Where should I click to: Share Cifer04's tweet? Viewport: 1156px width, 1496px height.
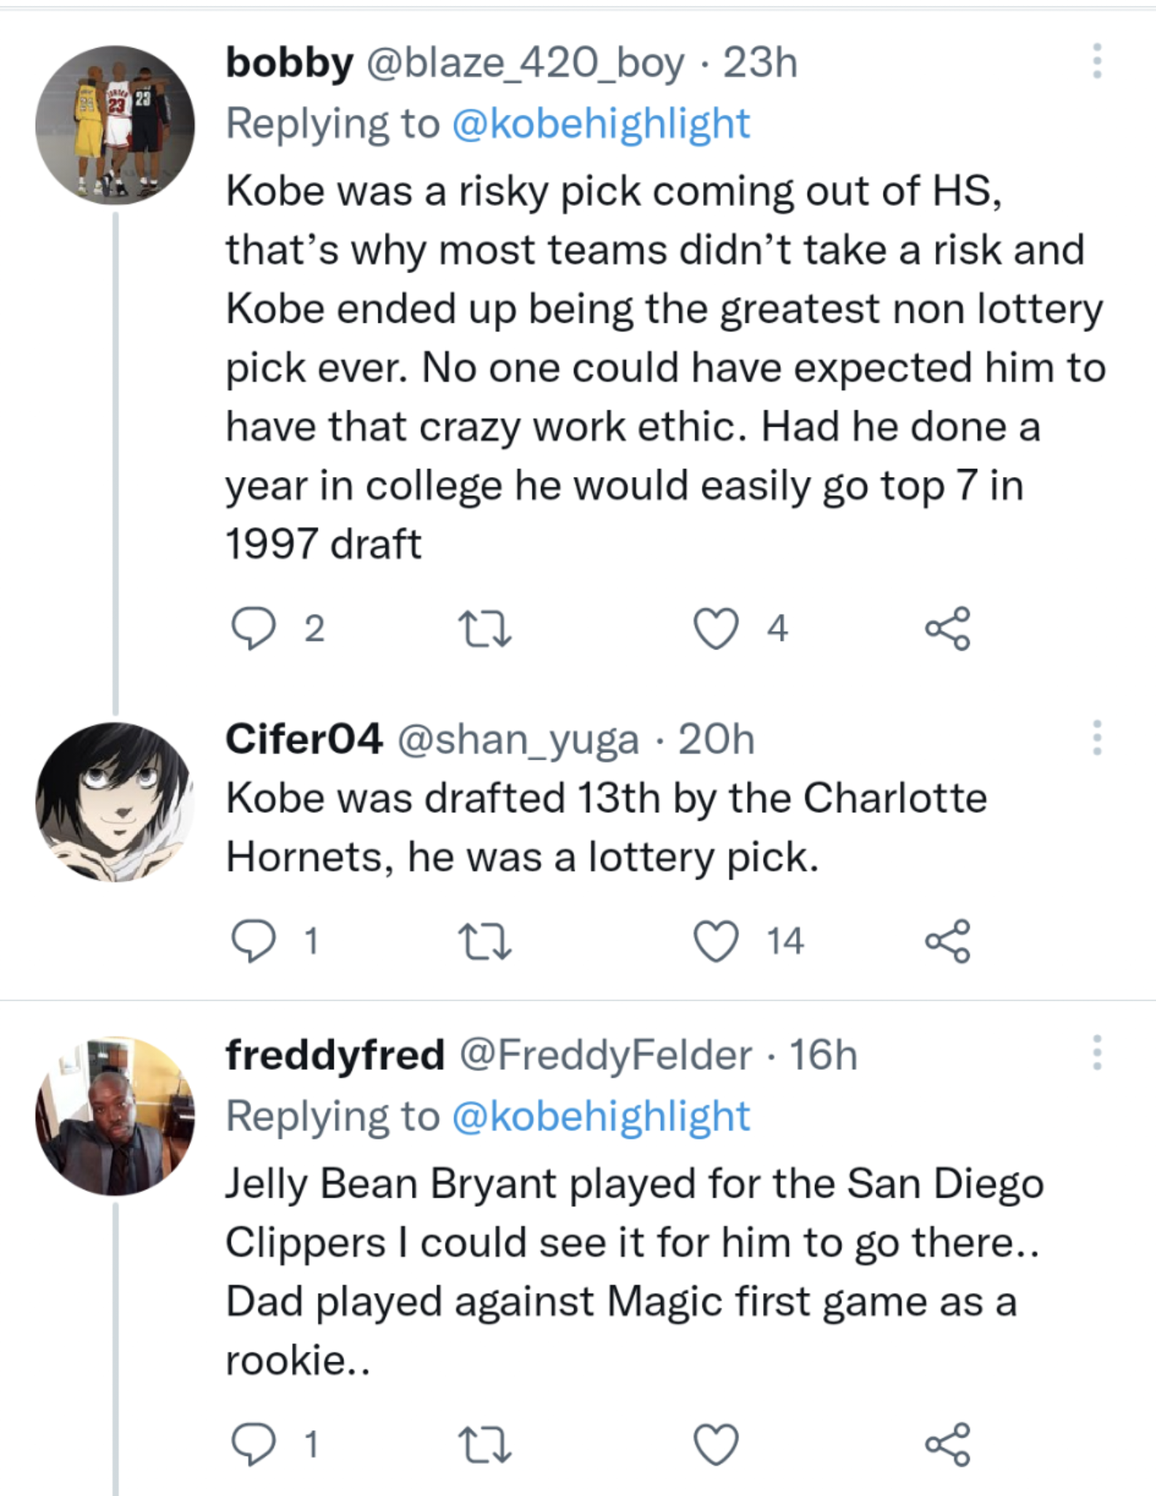coord(947,941)
